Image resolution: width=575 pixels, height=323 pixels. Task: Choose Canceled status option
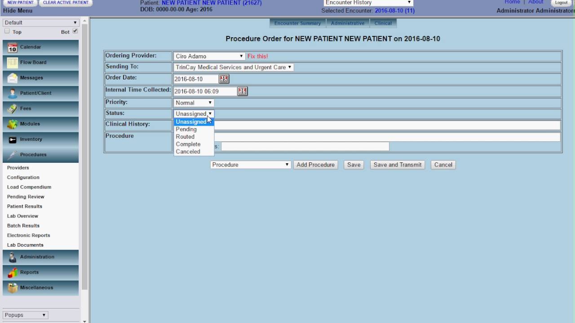(x=194, y=152)
